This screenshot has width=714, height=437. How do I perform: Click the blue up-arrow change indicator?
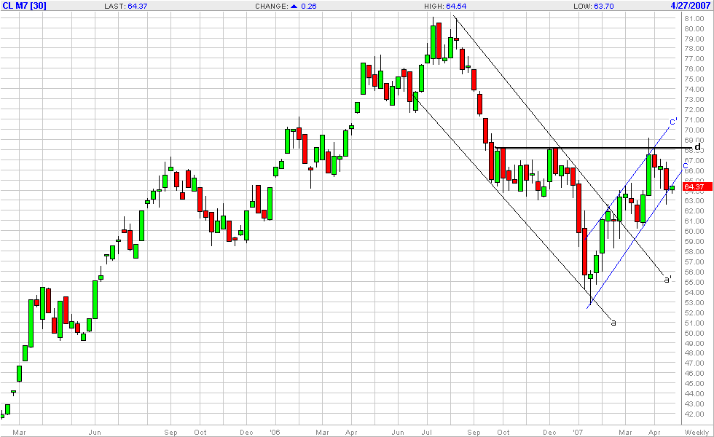(294, 7)
